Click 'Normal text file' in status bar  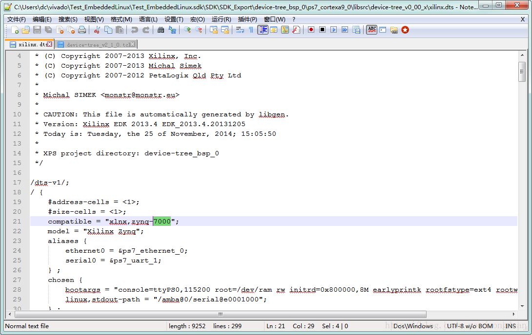[27, 326]
